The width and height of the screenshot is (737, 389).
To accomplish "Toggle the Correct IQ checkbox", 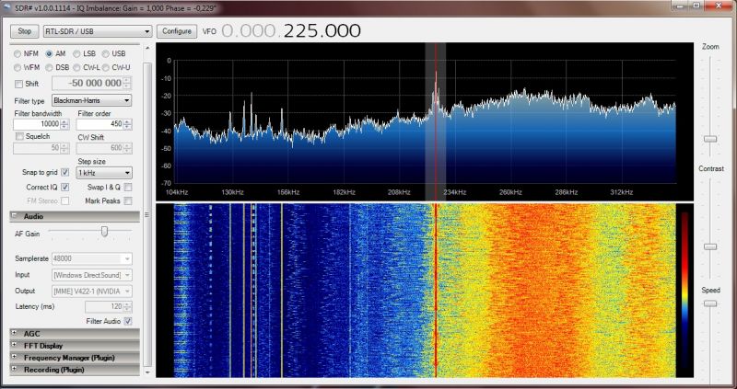I will (x=64, y=188).
